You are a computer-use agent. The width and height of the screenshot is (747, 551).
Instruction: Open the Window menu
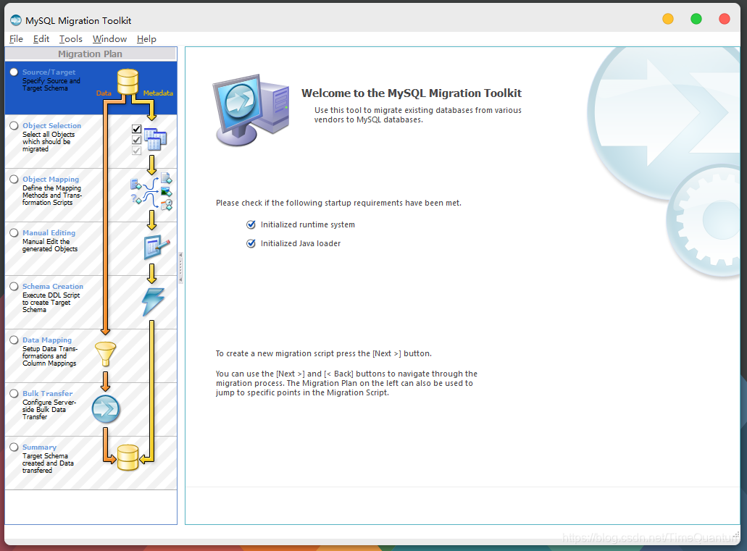tap(109, 39)
